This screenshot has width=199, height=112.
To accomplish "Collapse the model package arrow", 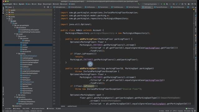I will (x=15, y=34).
